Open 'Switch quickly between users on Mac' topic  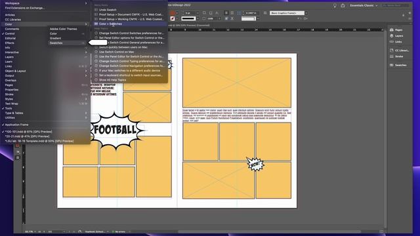pos(123,47)
